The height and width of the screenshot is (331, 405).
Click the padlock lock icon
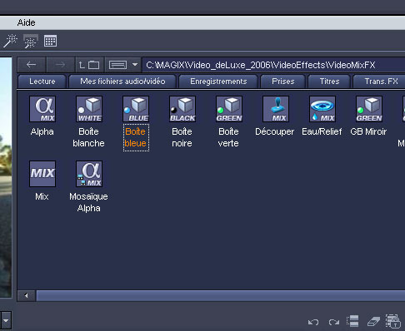pyautogui.click(x=393, y=321)
